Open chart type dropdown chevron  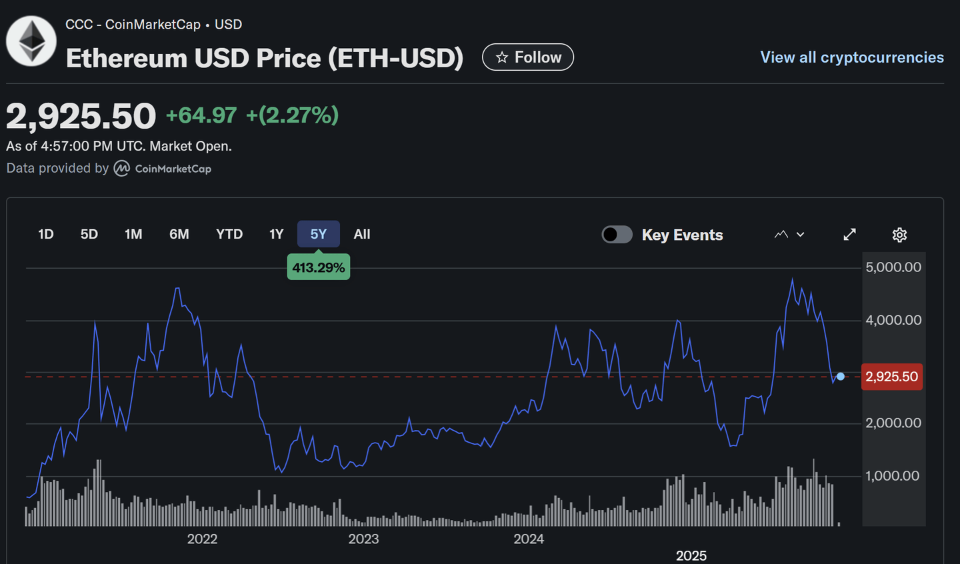click(x=801, y=235)
